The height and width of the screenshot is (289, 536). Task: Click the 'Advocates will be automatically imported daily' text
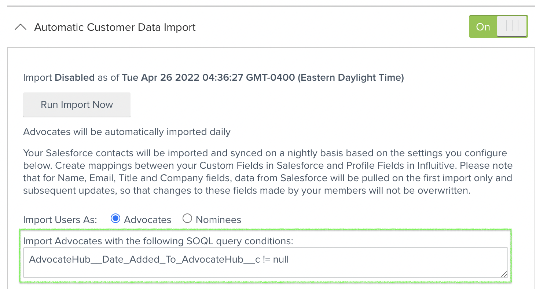point(126,132)
